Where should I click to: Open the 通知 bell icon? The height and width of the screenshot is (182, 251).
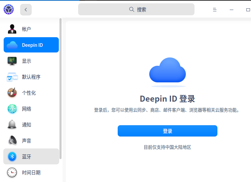pyautogui.click(x=12, y=124)
